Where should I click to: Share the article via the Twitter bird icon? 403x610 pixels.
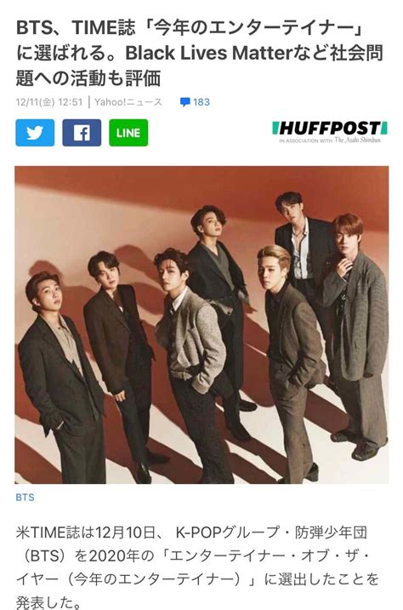pos(35,133)
